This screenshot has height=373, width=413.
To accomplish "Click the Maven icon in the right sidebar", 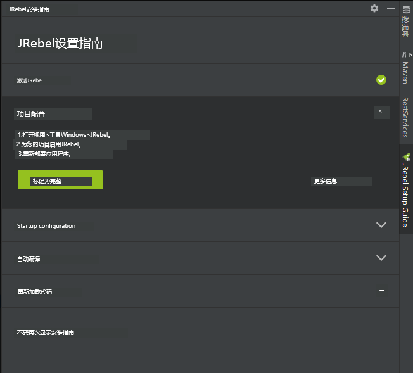I will click(405, 56).
